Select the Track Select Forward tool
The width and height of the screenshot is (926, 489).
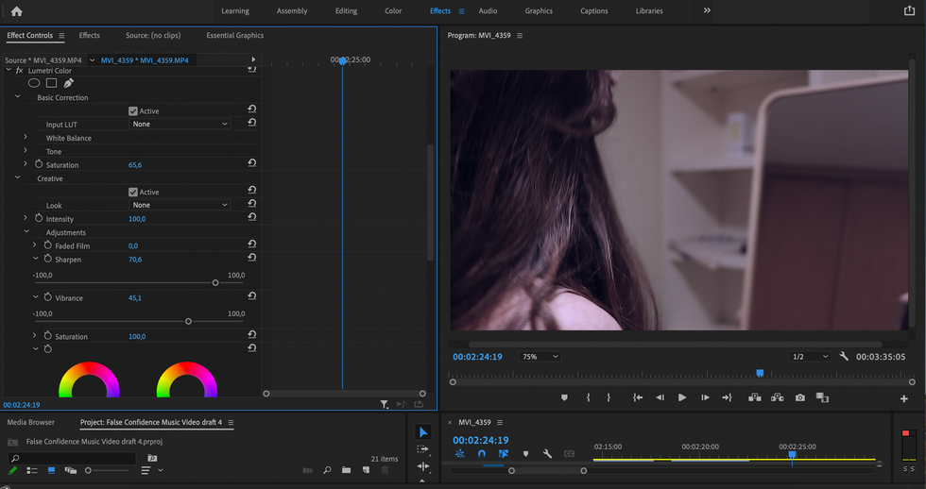(x=423, y=449)
